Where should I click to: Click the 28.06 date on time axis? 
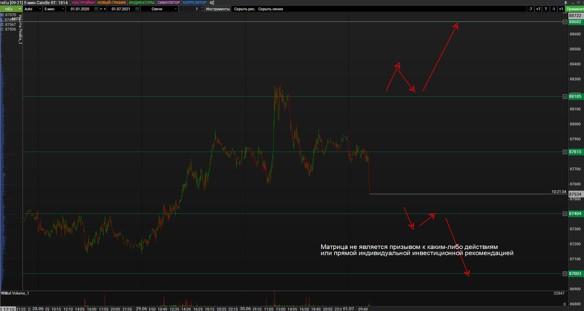coord(38,308)
